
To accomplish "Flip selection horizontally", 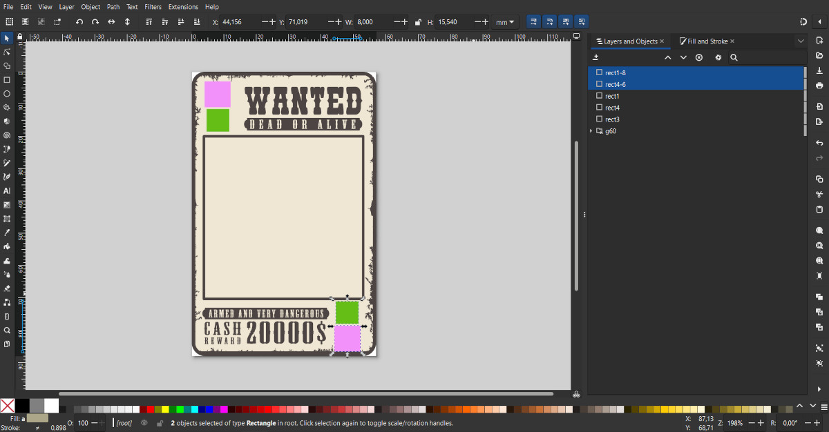I will point(111,22).
